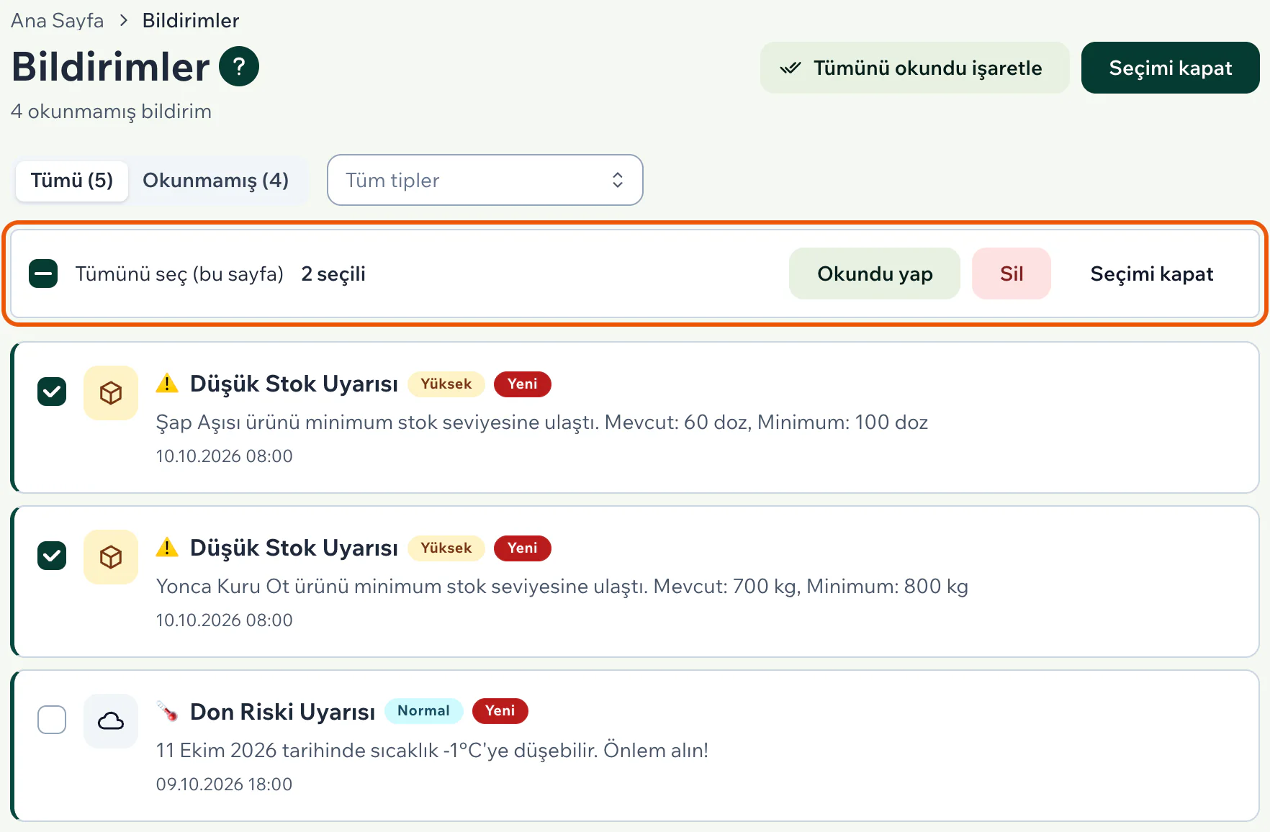Switch to the Tümü (5) tab
The width and height of the screenshot is (1270, 832).
click(x=72, y=180)
